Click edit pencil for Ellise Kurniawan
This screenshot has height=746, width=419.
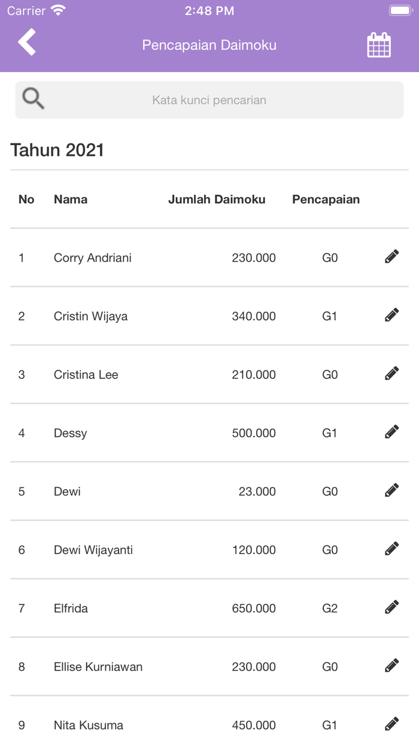point(391,666)
